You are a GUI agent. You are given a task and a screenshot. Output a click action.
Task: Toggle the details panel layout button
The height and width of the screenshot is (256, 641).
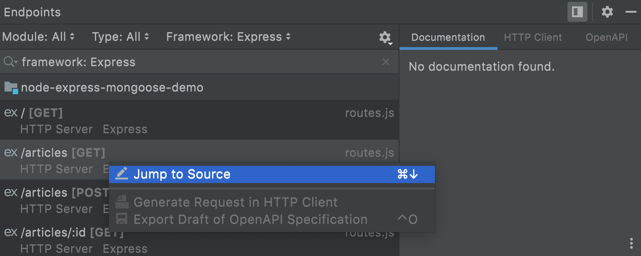pos(577,12)
